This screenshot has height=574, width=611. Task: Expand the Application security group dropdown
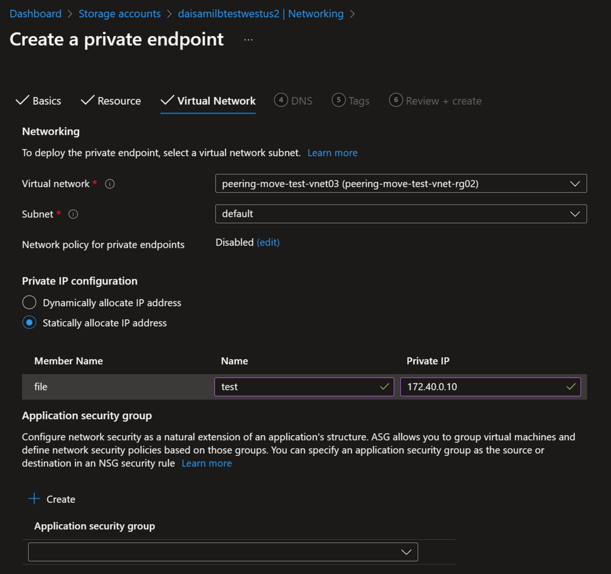223,552
